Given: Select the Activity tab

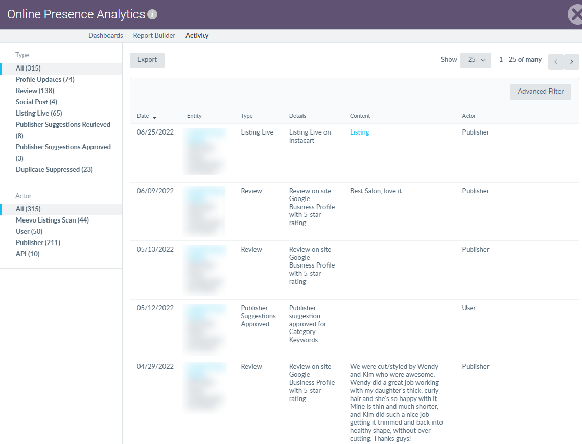Looking at the screenshot, I should tap(197, 36).
